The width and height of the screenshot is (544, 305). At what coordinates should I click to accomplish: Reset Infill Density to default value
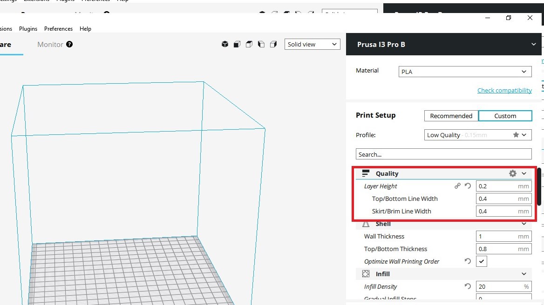point(468,286)
